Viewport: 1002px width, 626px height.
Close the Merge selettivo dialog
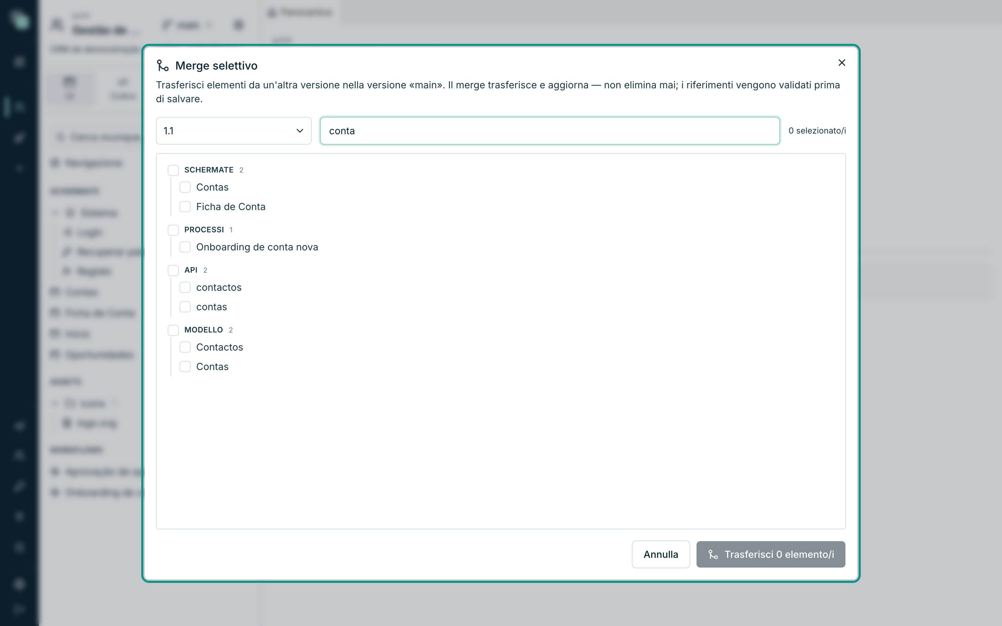pos(842,63)
